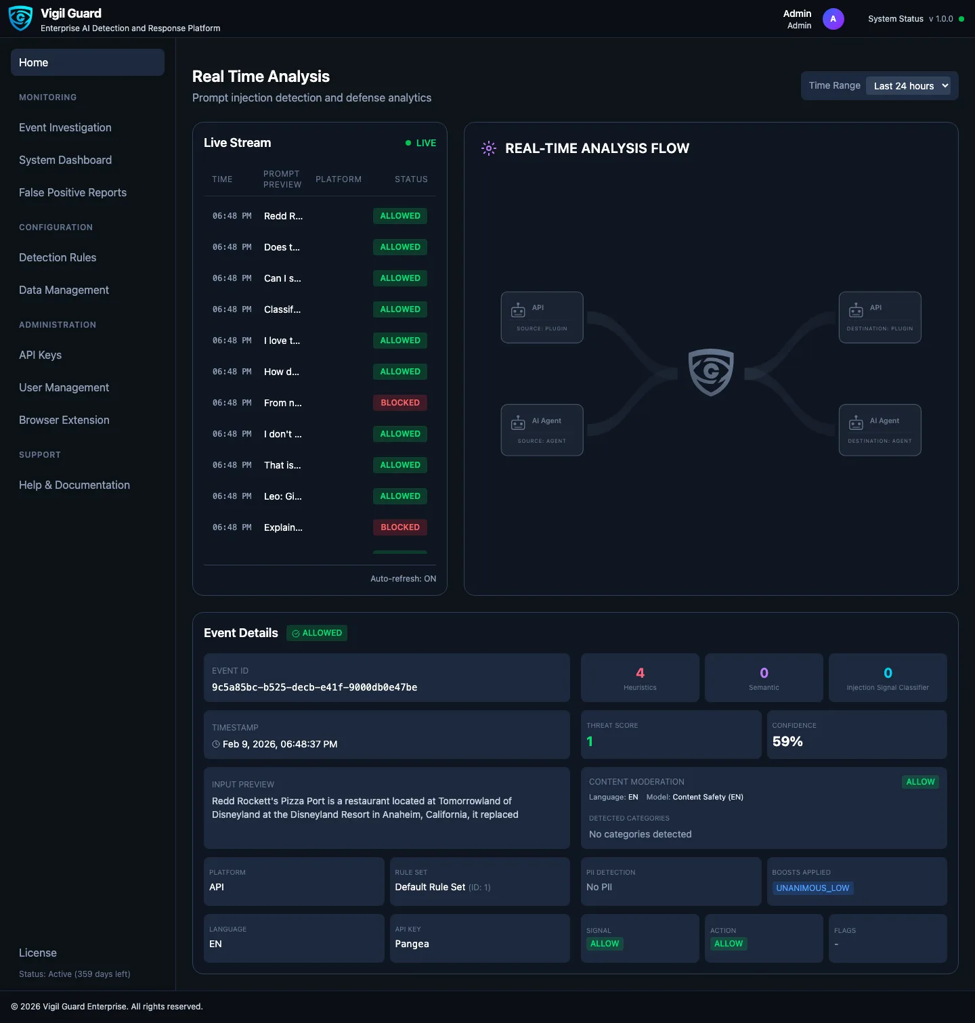
Task: Click the Event ID value
Action: click(314, 687)
